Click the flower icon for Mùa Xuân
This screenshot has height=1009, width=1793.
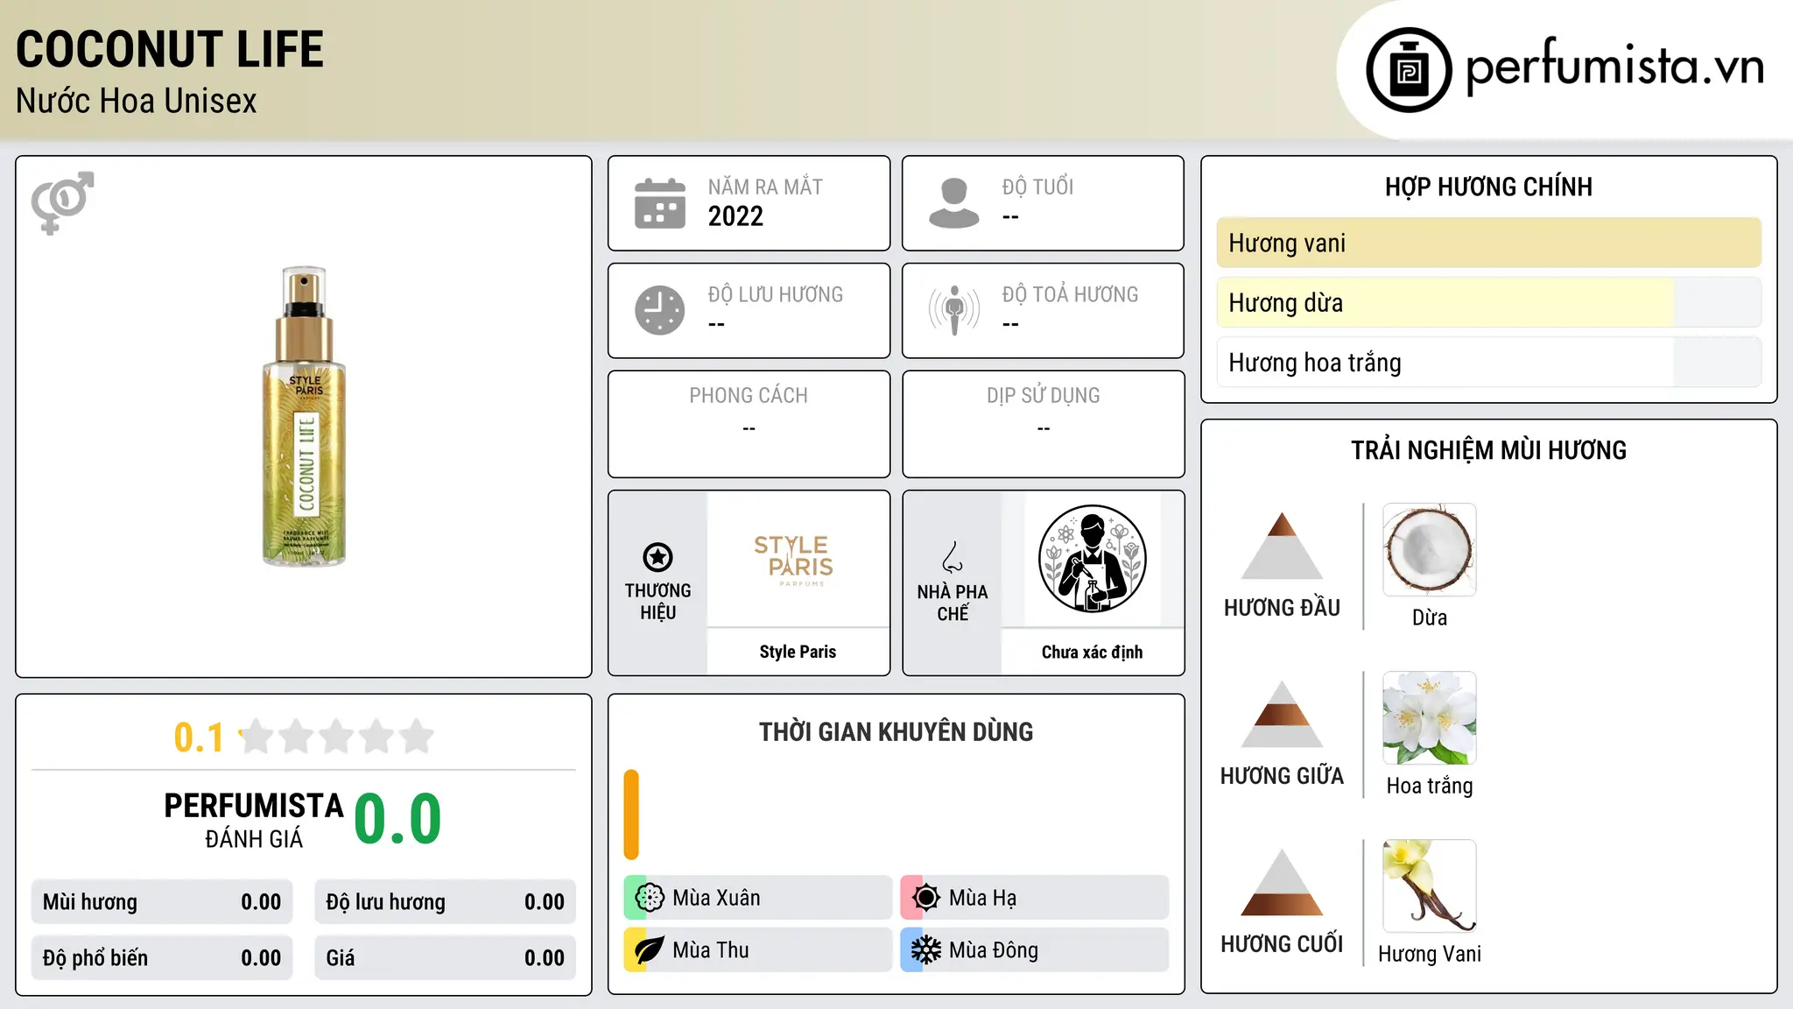coord(650,898)
